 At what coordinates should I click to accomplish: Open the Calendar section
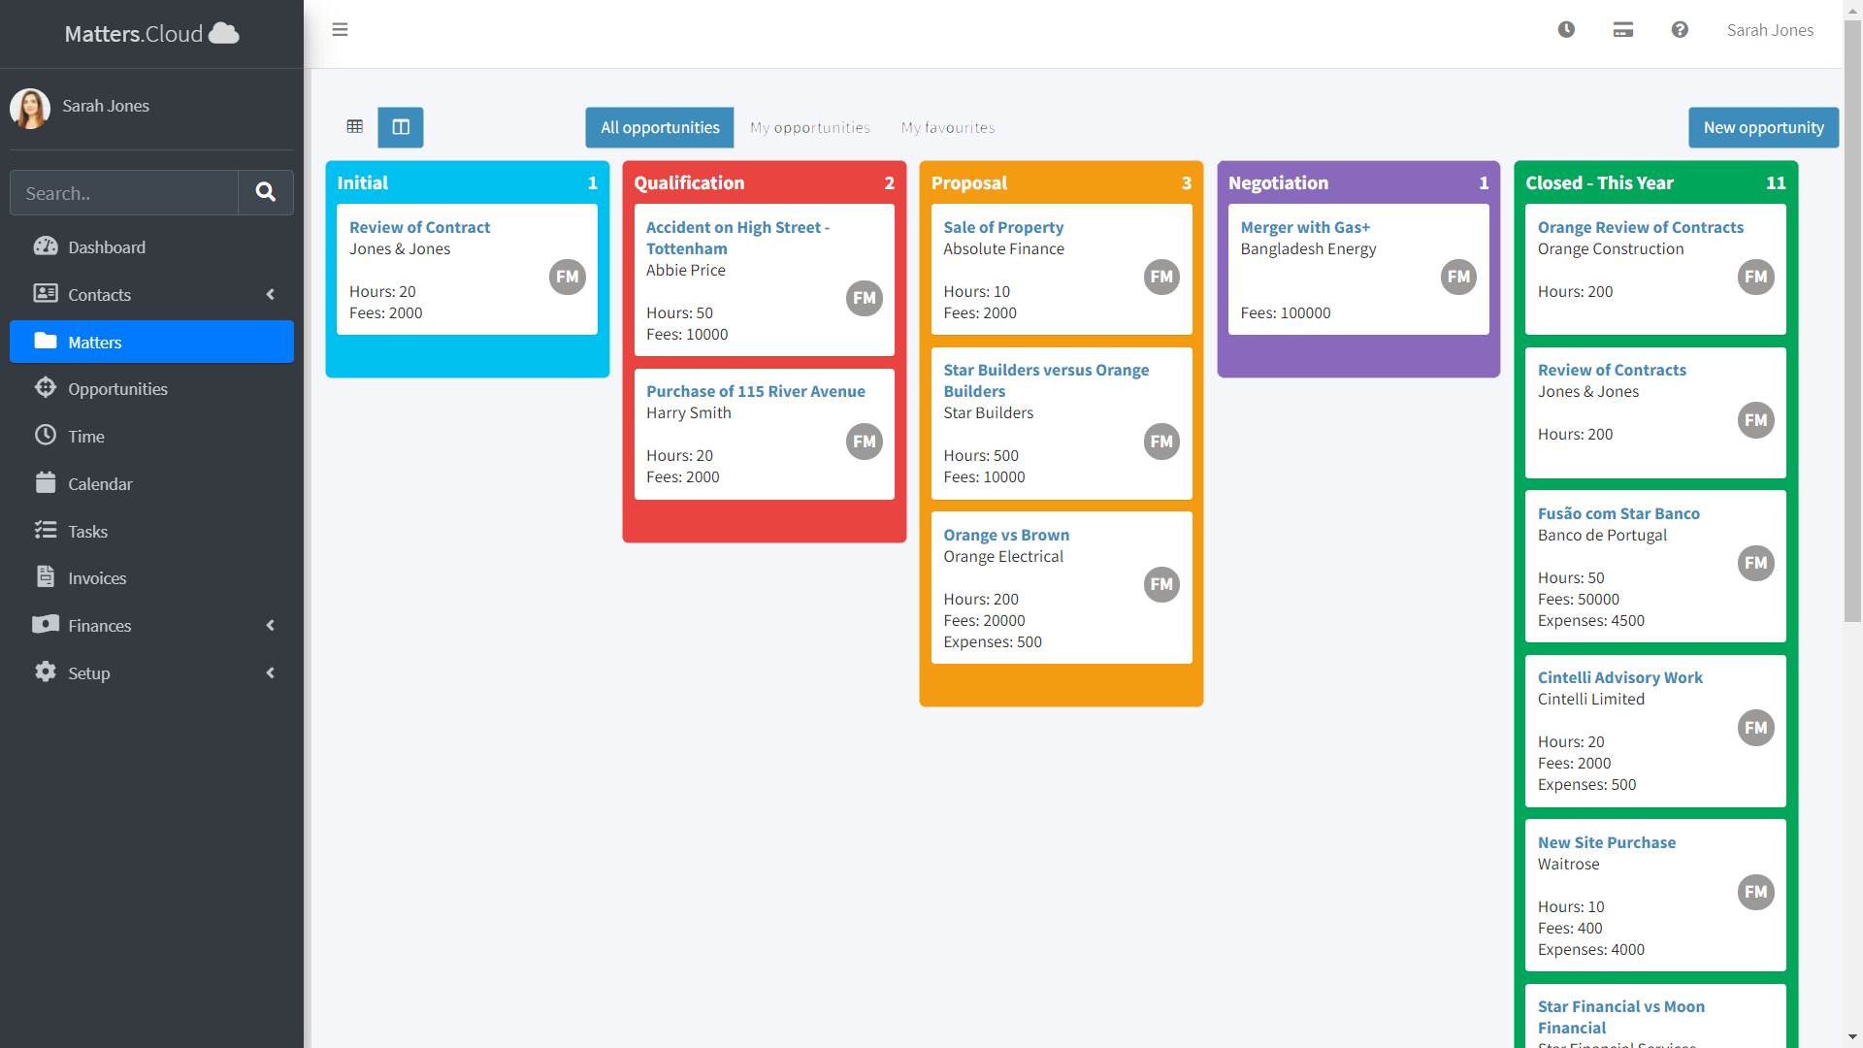(46, 483)
